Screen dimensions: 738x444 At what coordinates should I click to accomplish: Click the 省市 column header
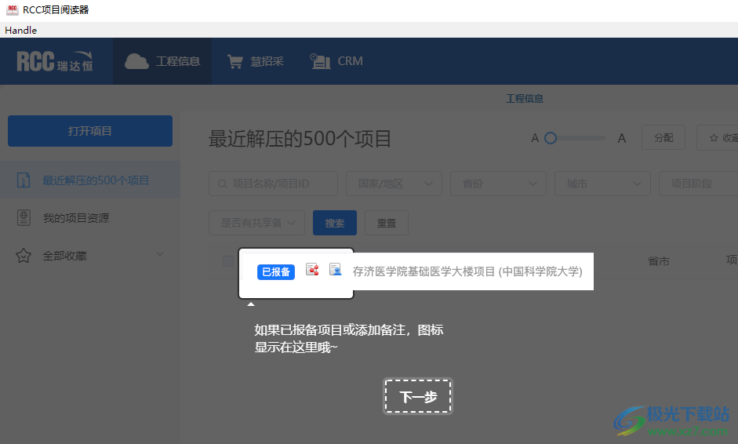tap(658, 261)
